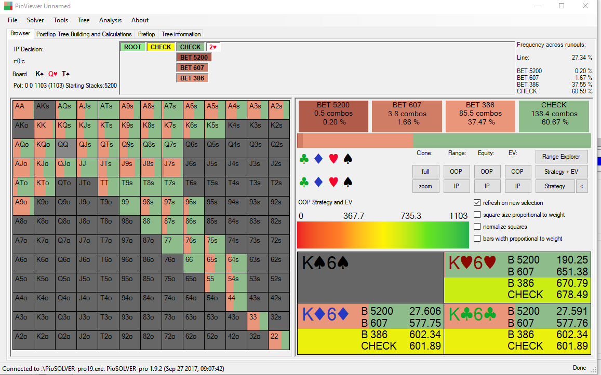
Task: Click the '<' collapse button beside Strategy
Action: pyautogui.click(x=582, y=186)
